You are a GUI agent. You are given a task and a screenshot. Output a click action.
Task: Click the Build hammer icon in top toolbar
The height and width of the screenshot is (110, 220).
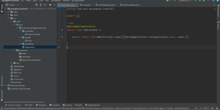[174, 1]
